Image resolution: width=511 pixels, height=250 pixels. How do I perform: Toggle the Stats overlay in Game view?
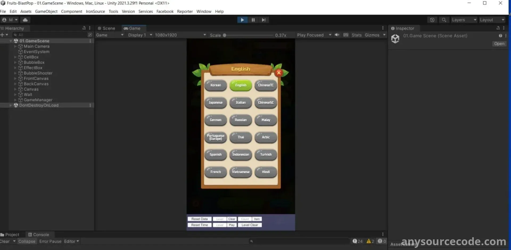(x=356, y=35)
